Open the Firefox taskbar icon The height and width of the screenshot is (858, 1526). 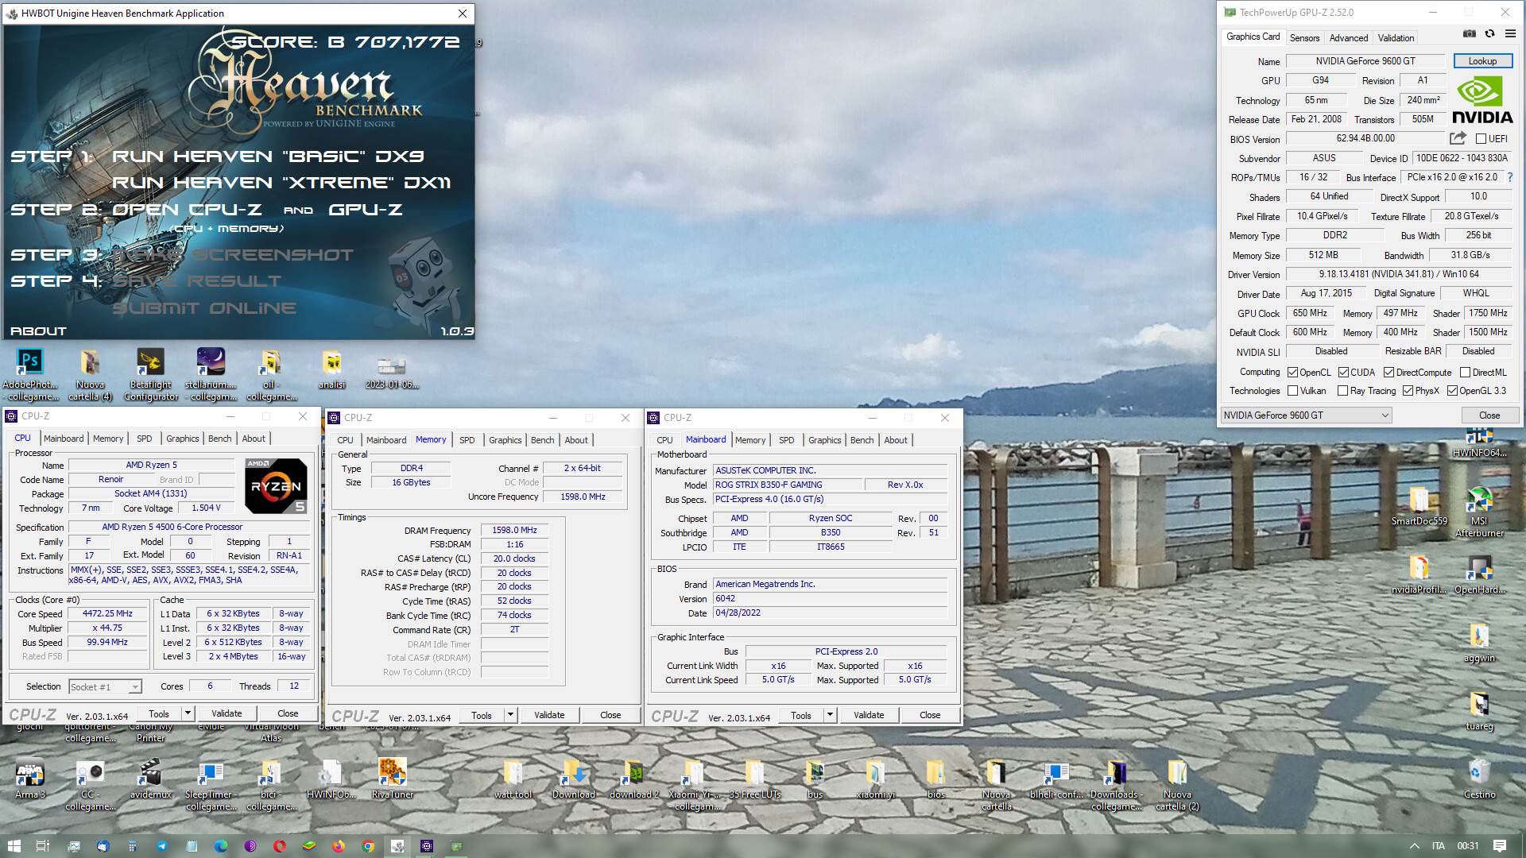(x=339, y=845)
